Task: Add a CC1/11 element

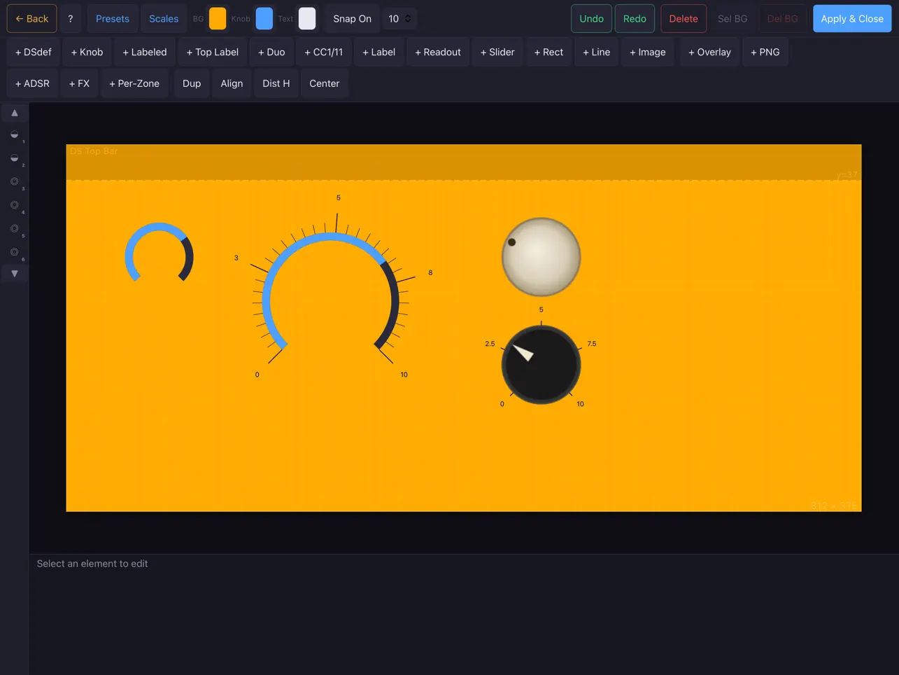Action: [324, 52]
